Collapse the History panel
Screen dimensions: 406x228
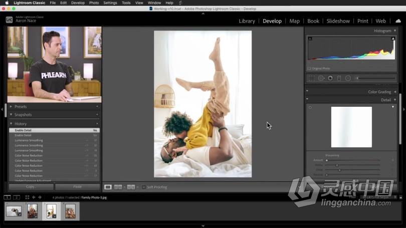point(11,124)
